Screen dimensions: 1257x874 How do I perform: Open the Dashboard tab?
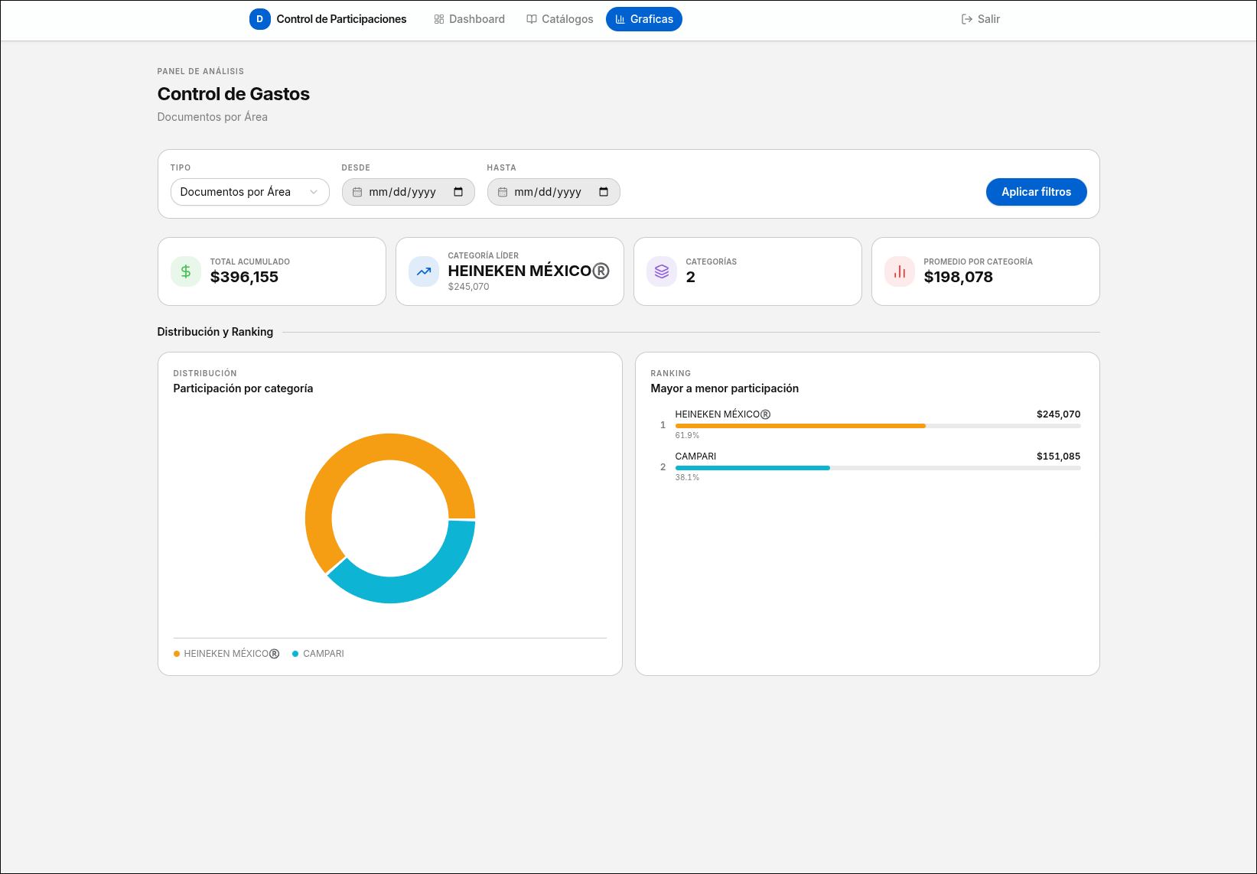470,19
